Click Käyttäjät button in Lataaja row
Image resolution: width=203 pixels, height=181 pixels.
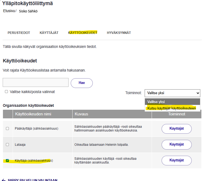176,144
